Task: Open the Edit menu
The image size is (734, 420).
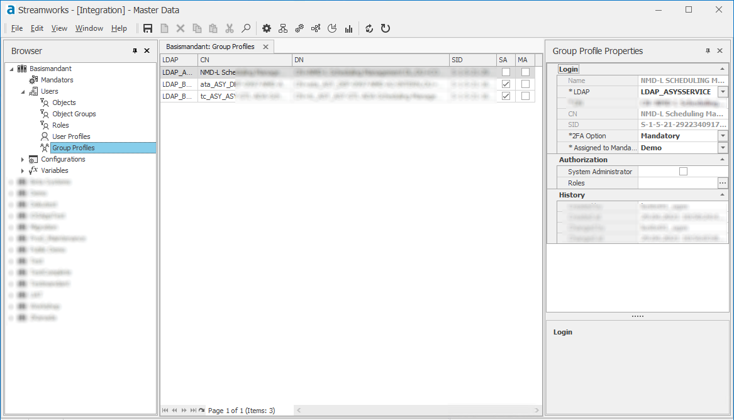Action: point(37,28)
